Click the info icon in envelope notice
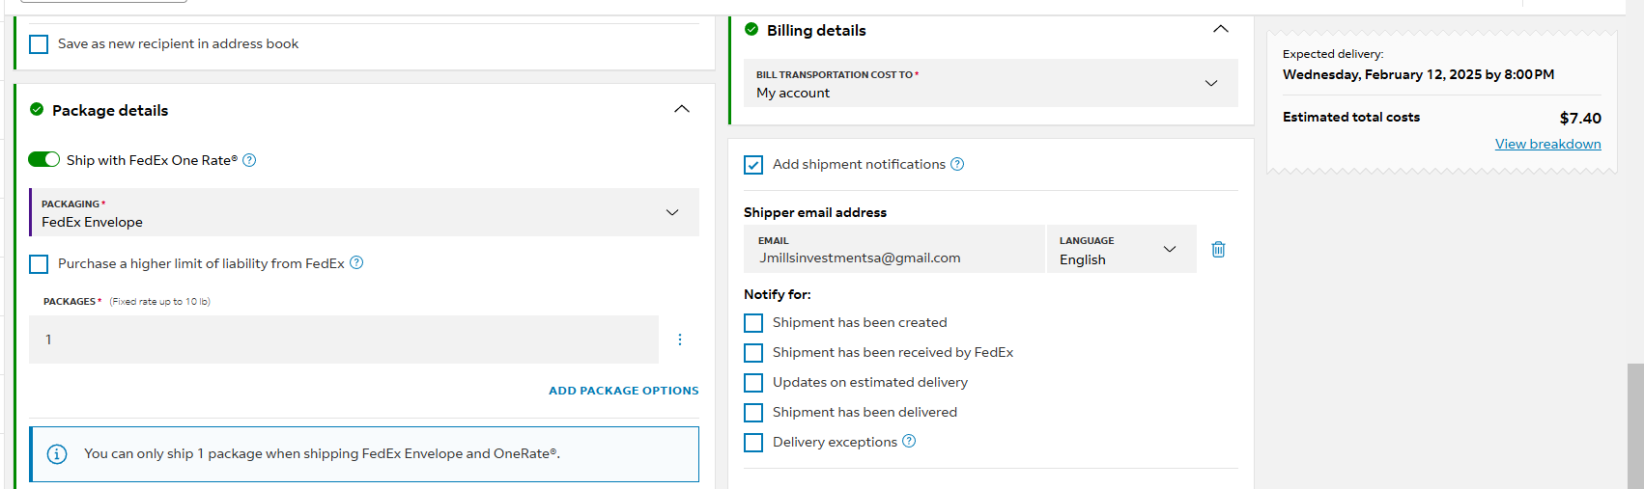 (57, 453)
